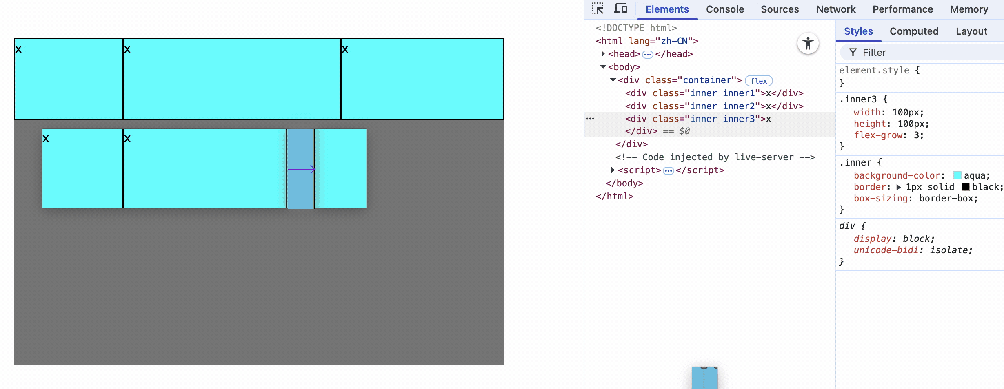Screen dimensions: 1004x389
Task: Click the display block value
Action: point(916,239)
